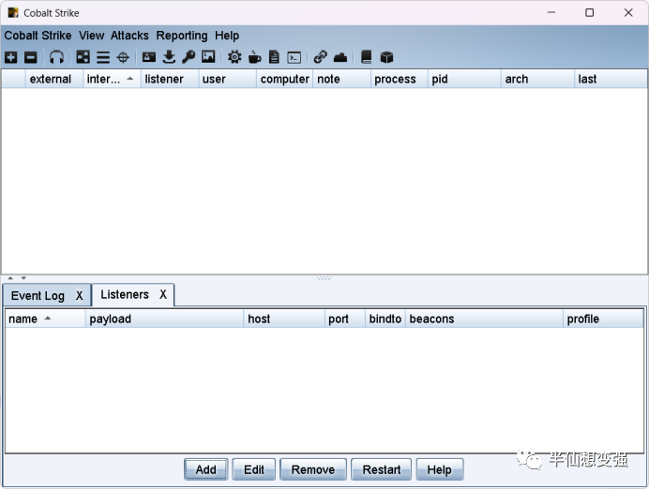Screen dimensions: 649x489
Task: Close the Event Log tab with its X
Action: pos(80,295)
